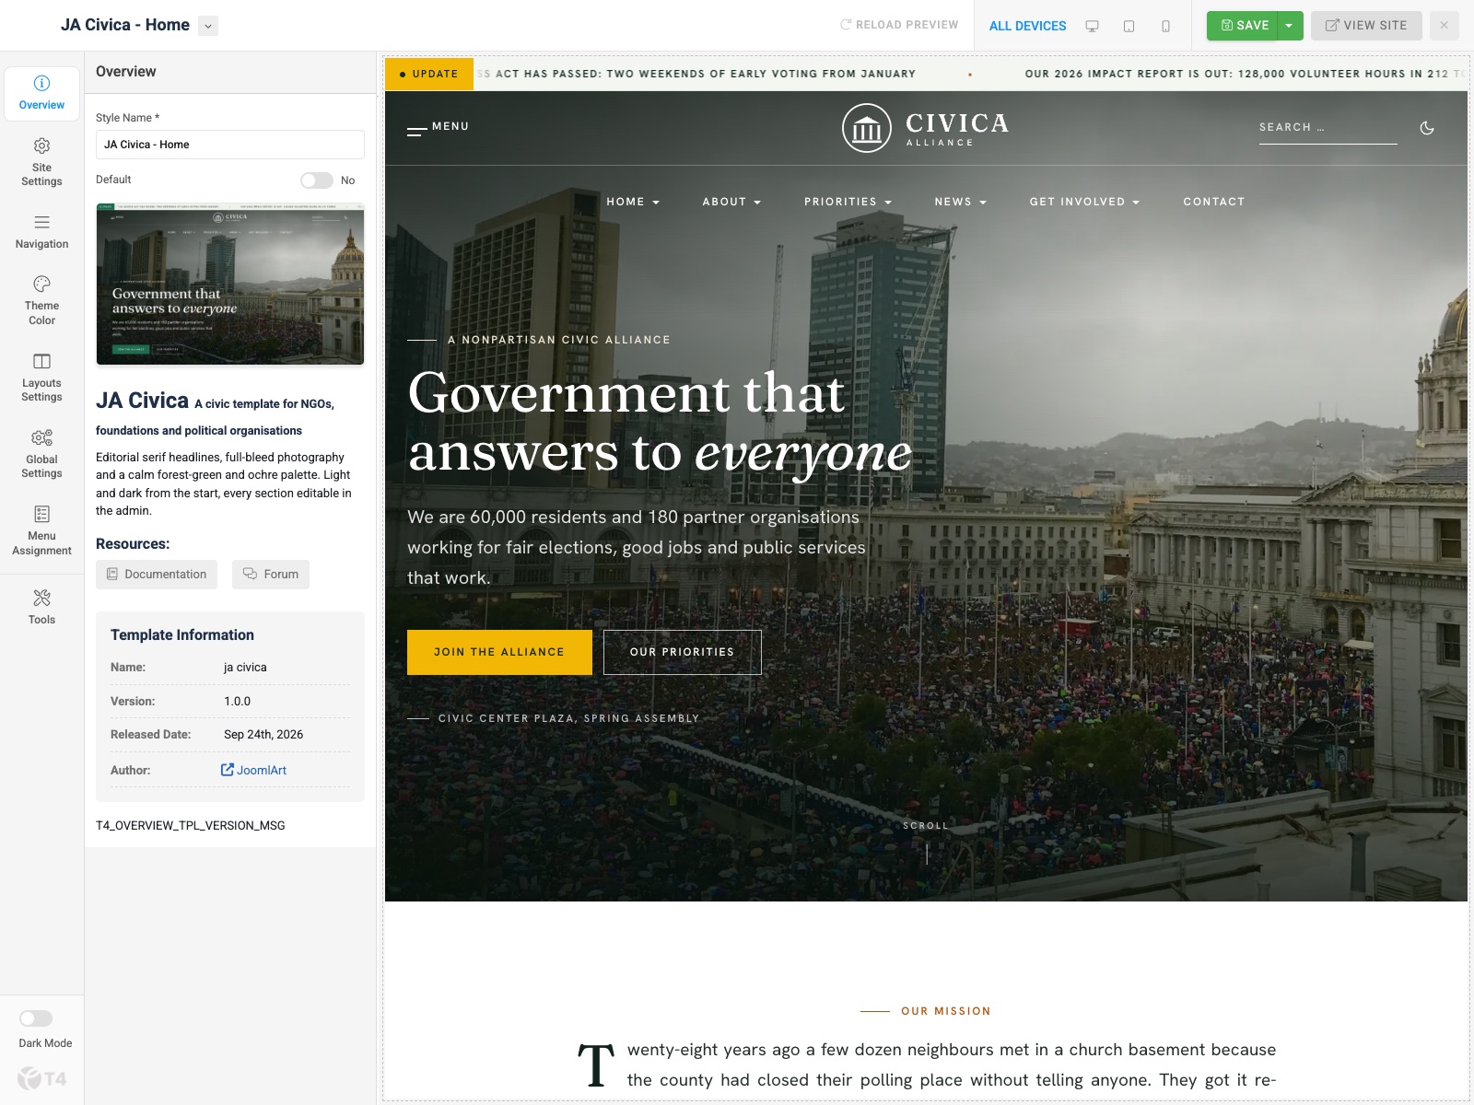Switch preview to desktop device icon
Image resolution: width=1474 pixels, height=1105 pixels.
point(1092,26)
